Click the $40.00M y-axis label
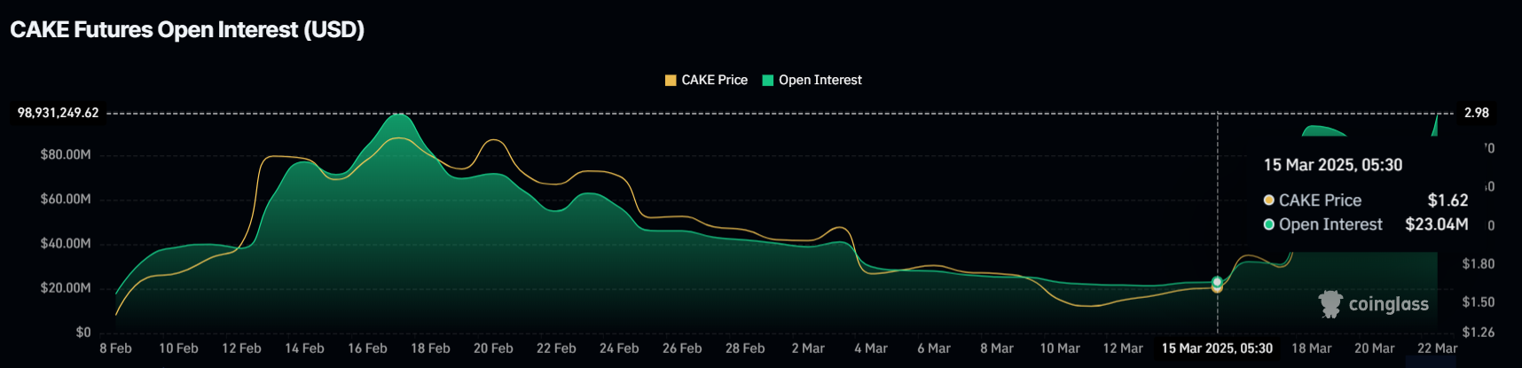 66,243
